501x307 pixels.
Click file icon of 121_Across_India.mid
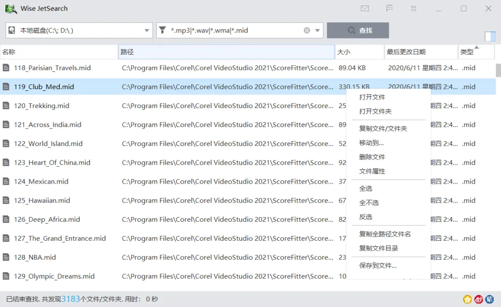pos(6,125)
